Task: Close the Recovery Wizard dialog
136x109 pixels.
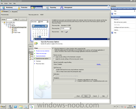Action: (108, 39)
